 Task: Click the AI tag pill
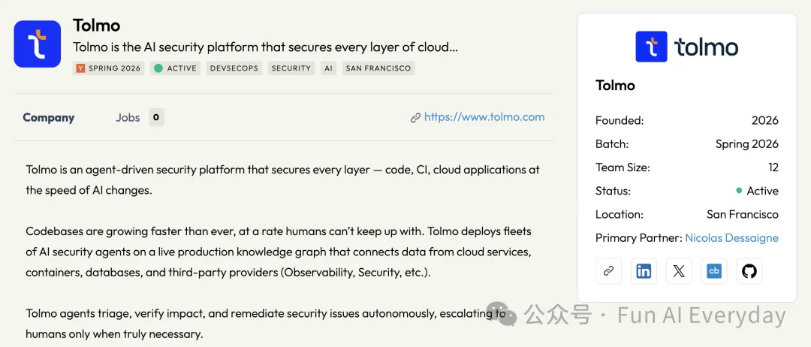(328, 68)
